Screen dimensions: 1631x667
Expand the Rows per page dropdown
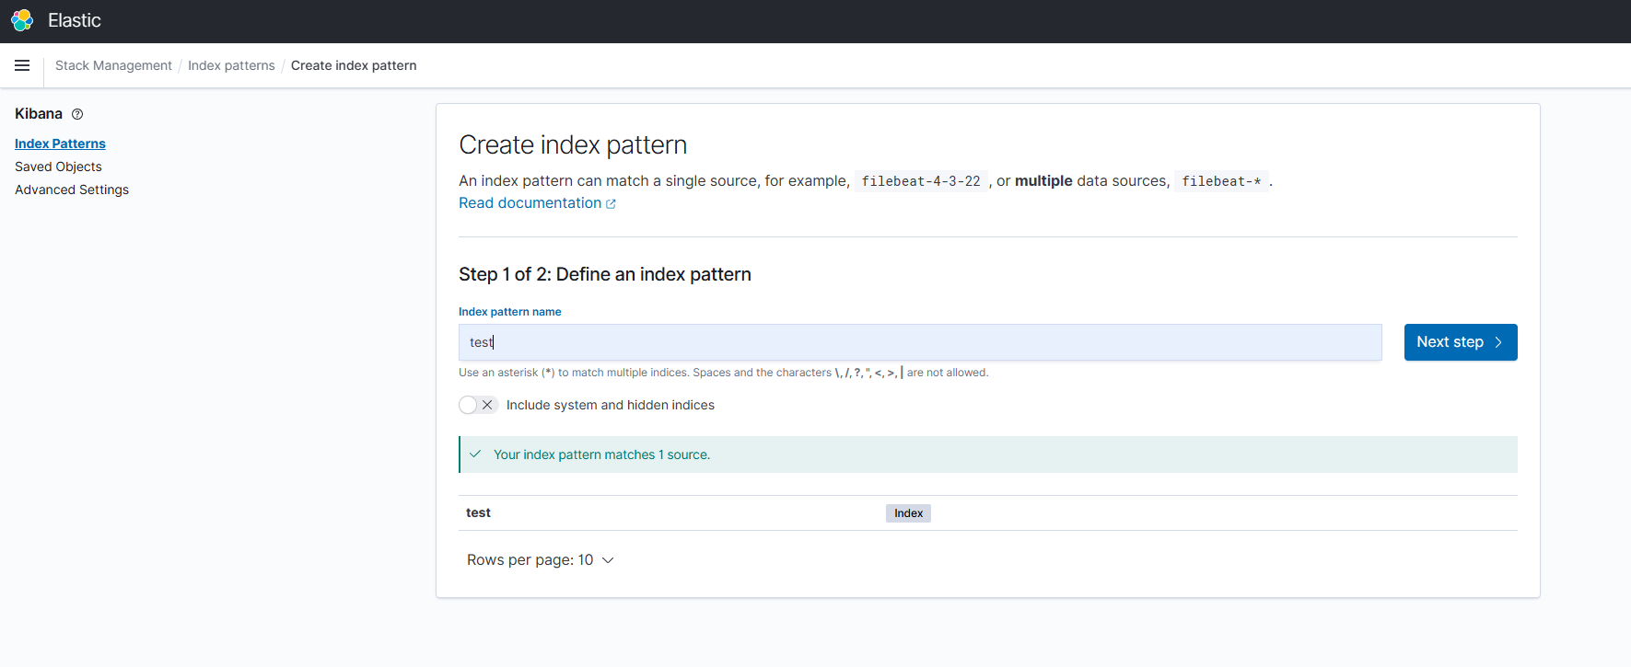point(541,560)
